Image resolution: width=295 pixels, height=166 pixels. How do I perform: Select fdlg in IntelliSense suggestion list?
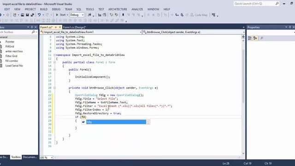pos(116,122)
